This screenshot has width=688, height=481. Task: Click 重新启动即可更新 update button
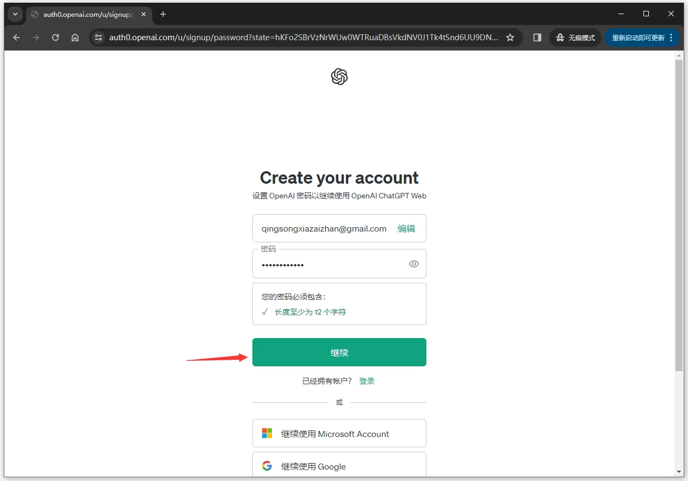point(642,38)
